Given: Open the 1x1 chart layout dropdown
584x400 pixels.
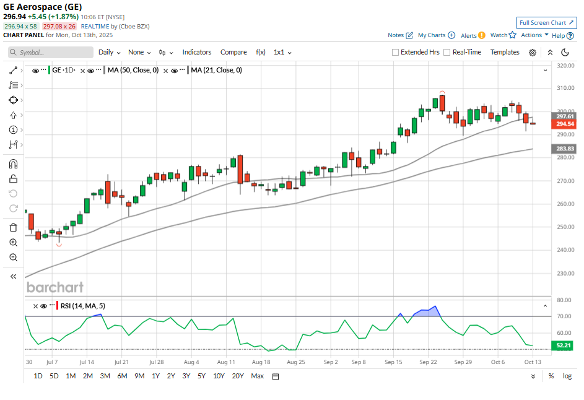Looking at the screenshot, I should coord(282,53).
